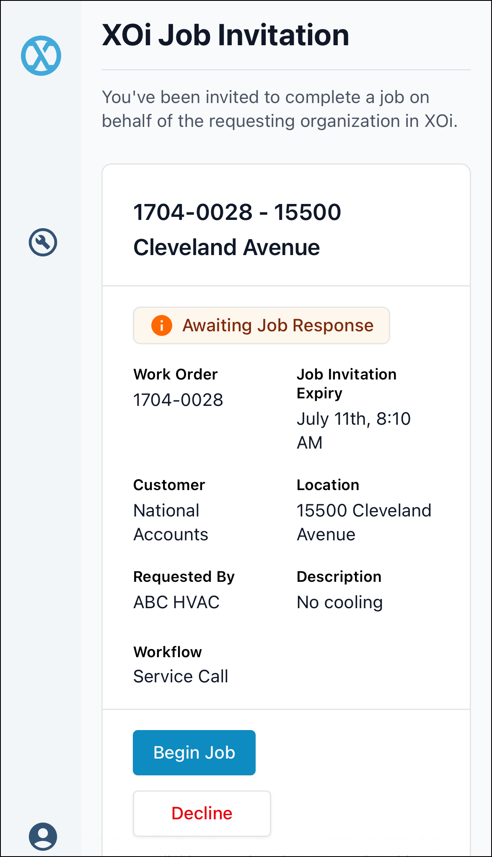This screenshot has width=492, height=857.
Task: Open the XOi logo home icon
Action: (x=41, y=56)
